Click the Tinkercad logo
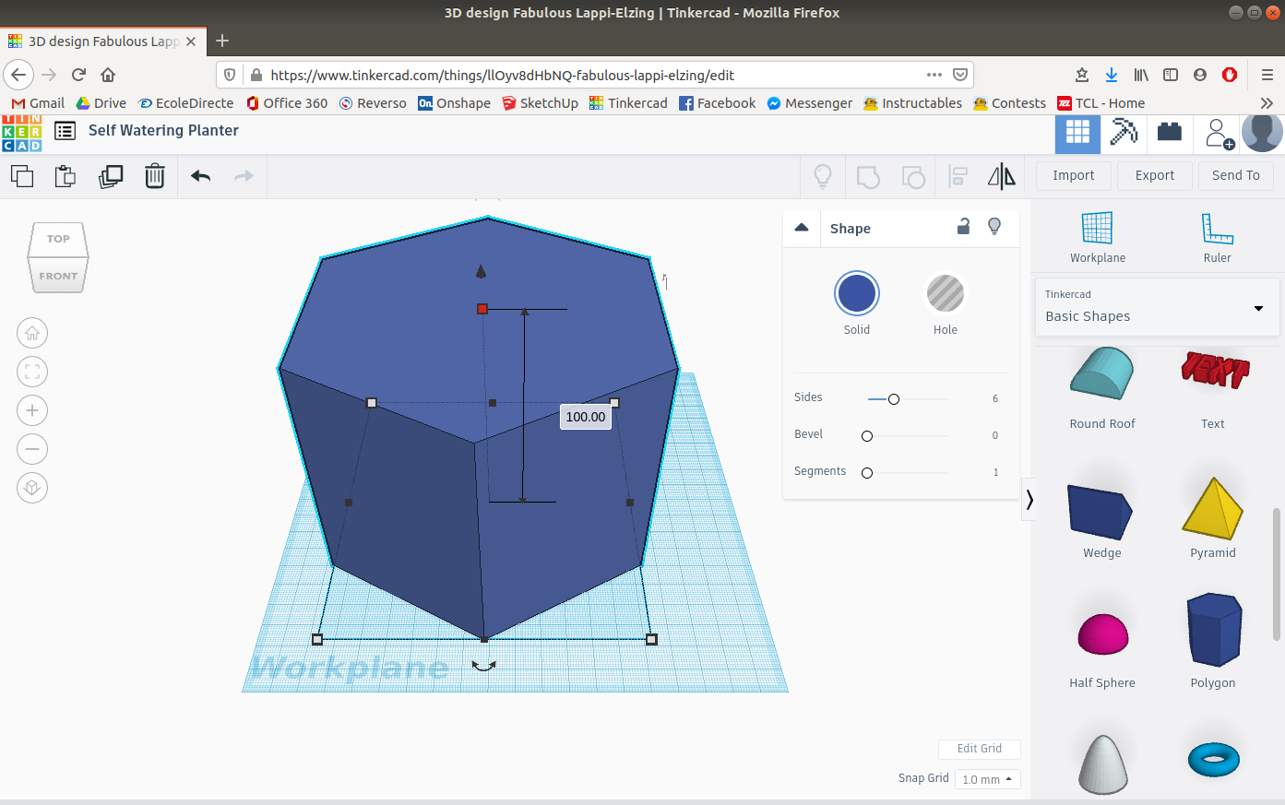This screenshot has width=1285, height=805. 21,133
